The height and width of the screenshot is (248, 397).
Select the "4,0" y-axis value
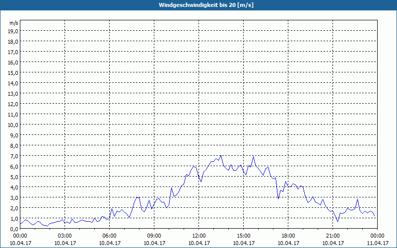tap(14, 187)
